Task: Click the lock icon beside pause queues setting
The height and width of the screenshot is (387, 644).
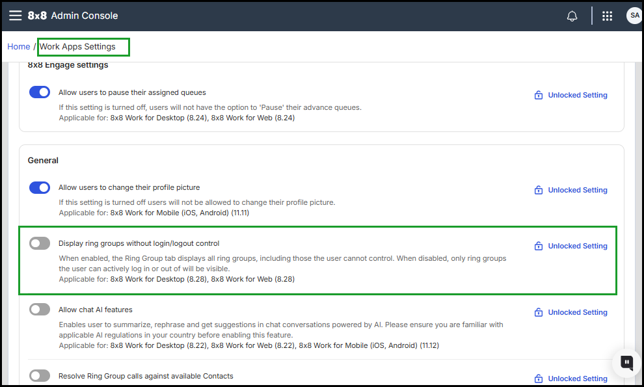Action: pos(539,96)
